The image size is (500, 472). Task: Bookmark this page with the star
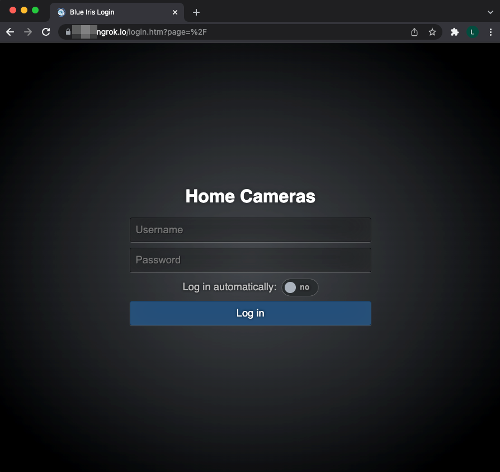pyautogui.click(x=432, y=32)
